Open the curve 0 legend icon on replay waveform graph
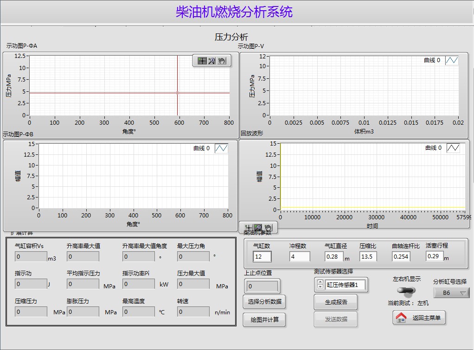Viewport: 474px width, 350px height. tap(453, 148)
